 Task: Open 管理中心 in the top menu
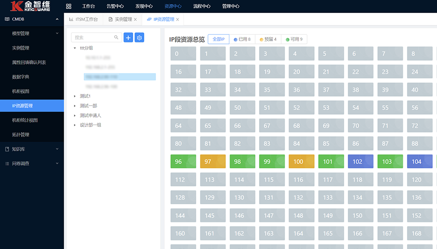coord(230,6)
